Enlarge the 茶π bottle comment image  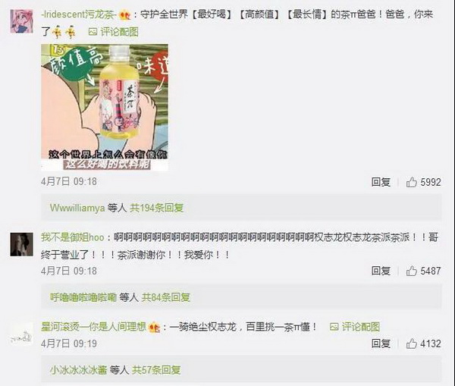click(105, 108)
